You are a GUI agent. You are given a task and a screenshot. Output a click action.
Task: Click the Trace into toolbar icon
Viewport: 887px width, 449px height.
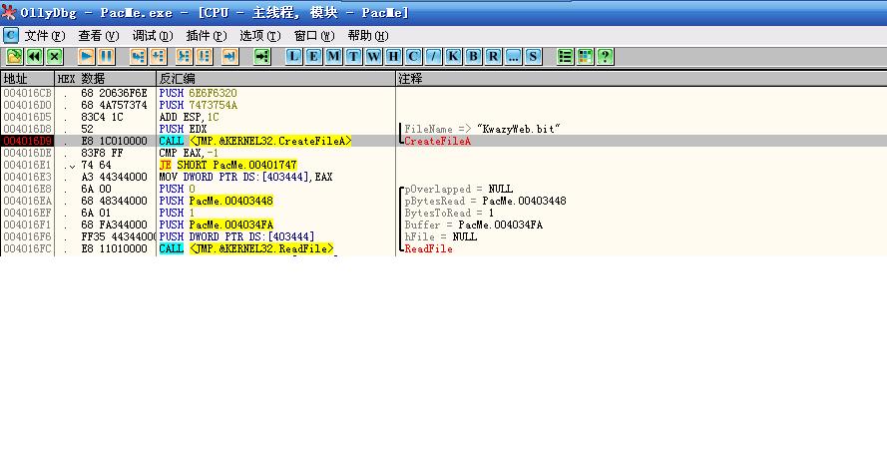click(x=185, y=56)
